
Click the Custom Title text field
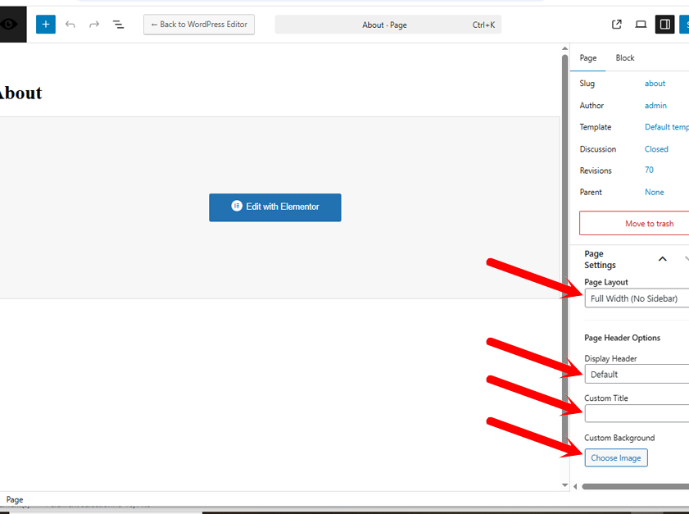click(x=637, y=413)
